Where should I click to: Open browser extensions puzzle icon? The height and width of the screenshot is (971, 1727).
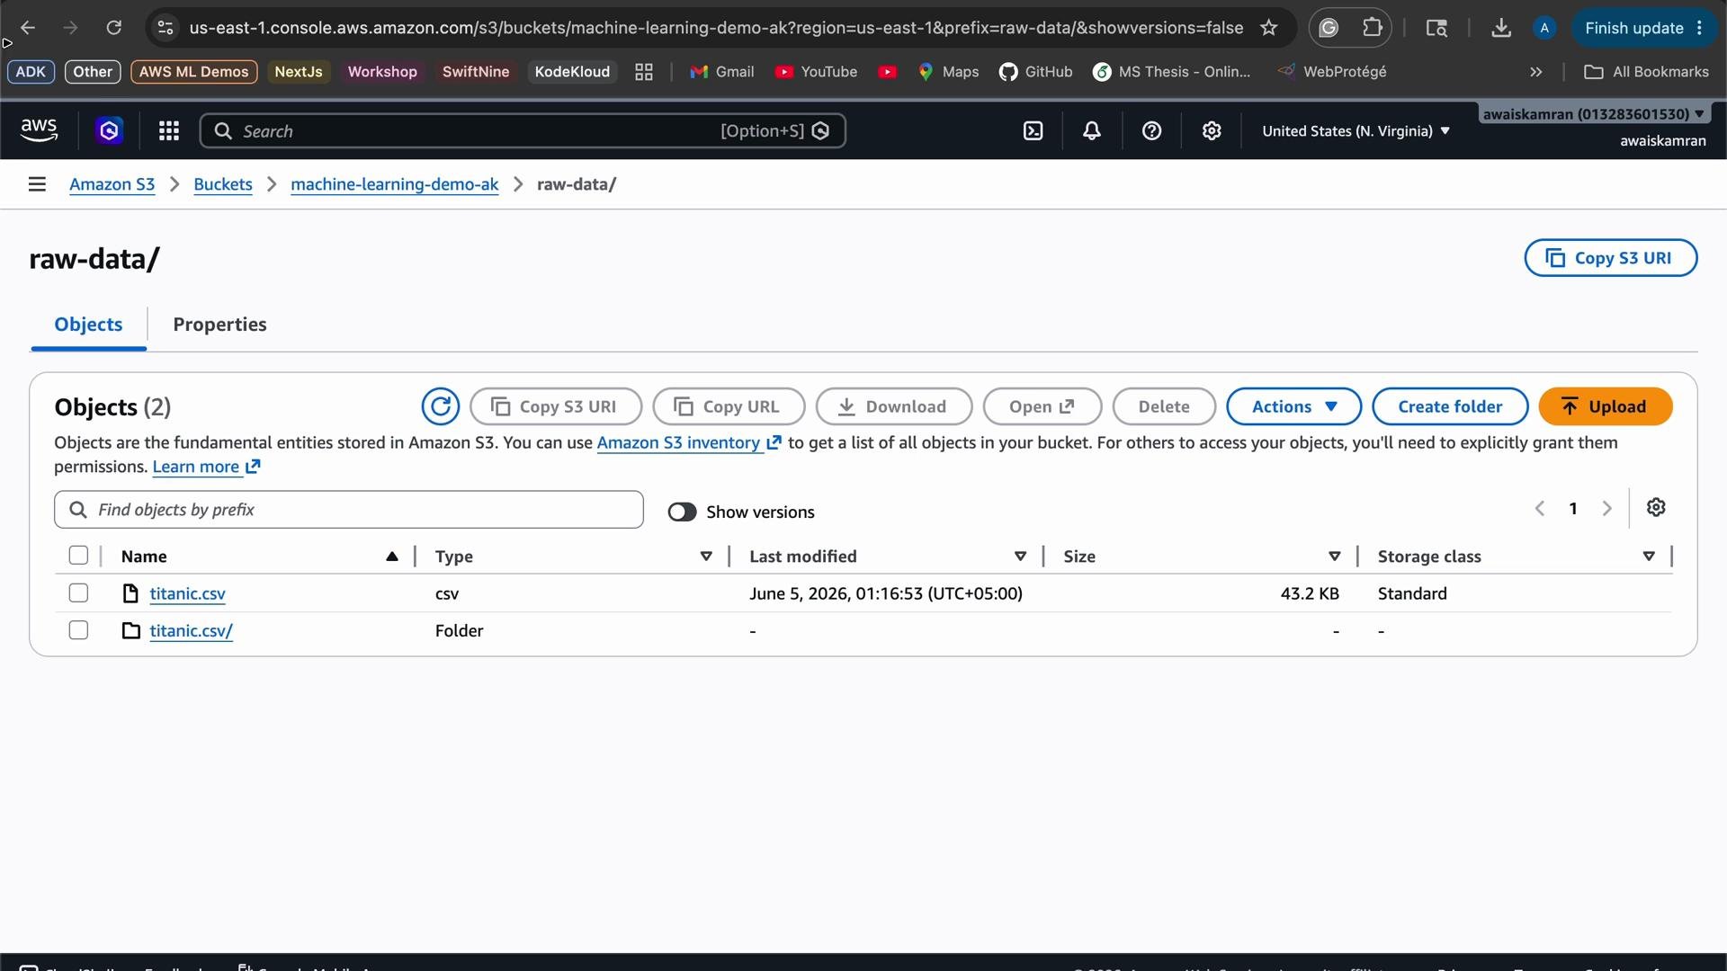(1372, 28)
